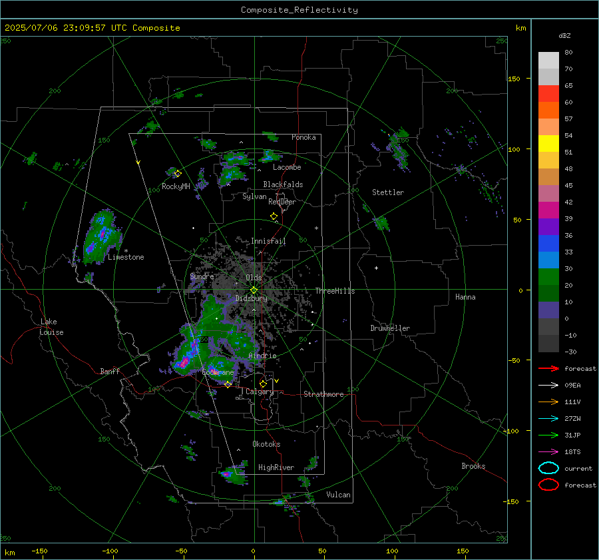Click the storm cell west of HighRiver
The width and height of the screenshot is (599, 560).
(233, 473)
